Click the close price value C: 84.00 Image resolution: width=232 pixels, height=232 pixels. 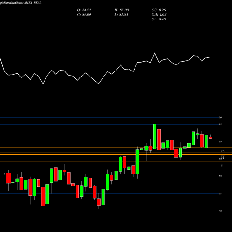(84, 15)
